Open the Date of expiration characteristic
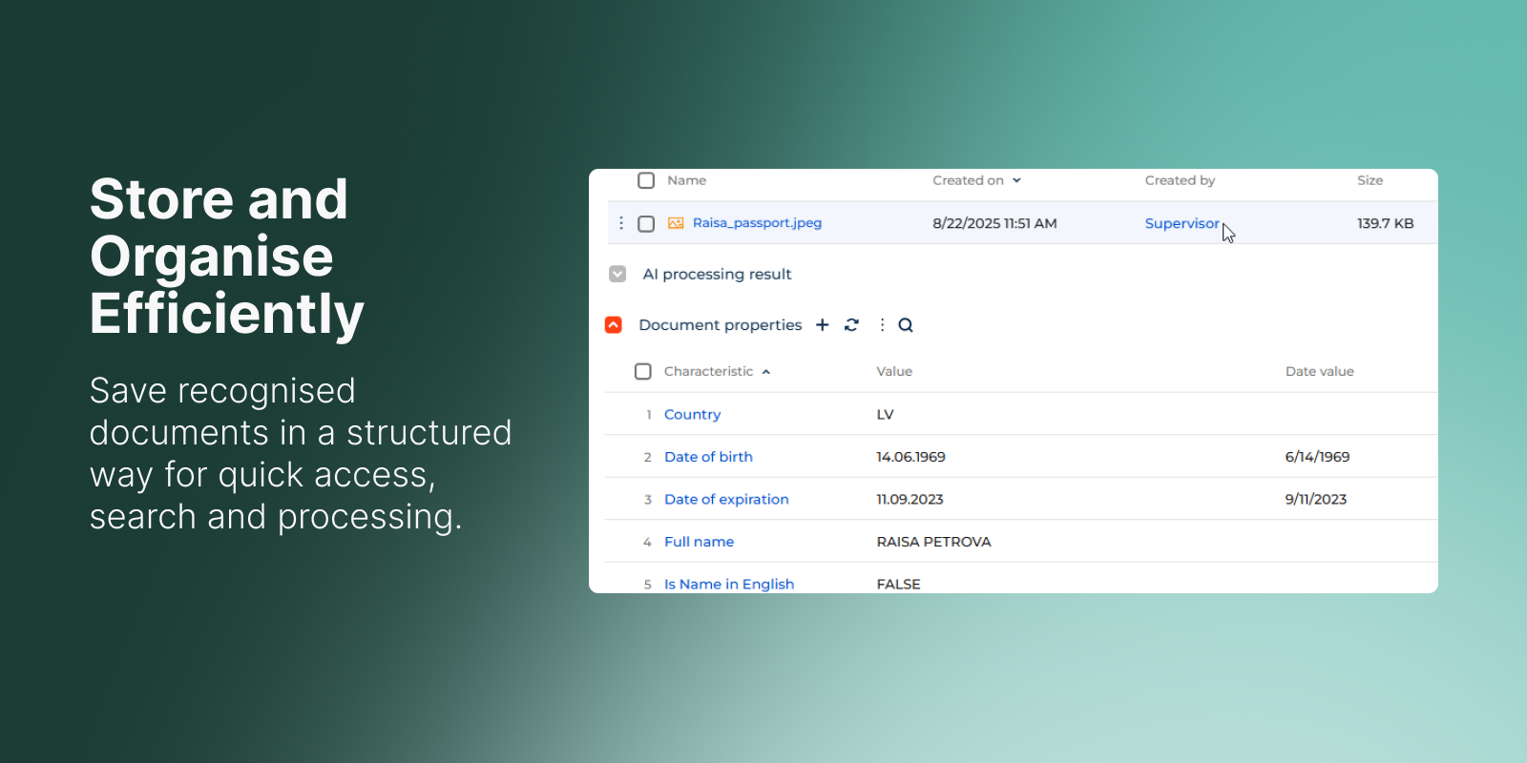This screenshot has width=1527, height=763. click(x=726, y=500)
